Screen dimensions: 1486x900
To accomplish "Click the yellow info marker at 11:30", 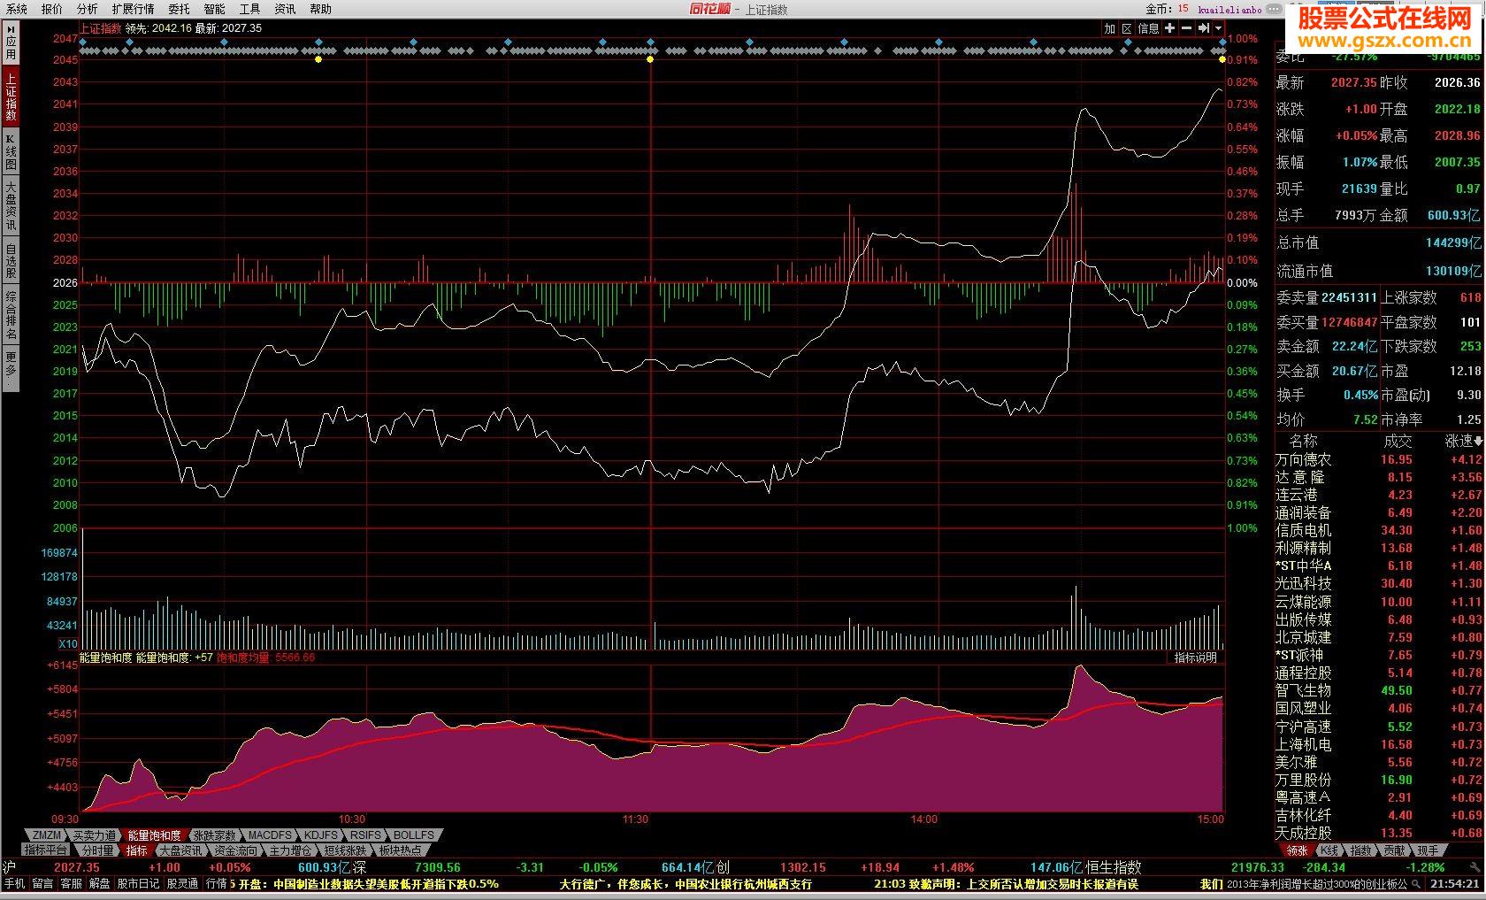I will coord(650,59).
